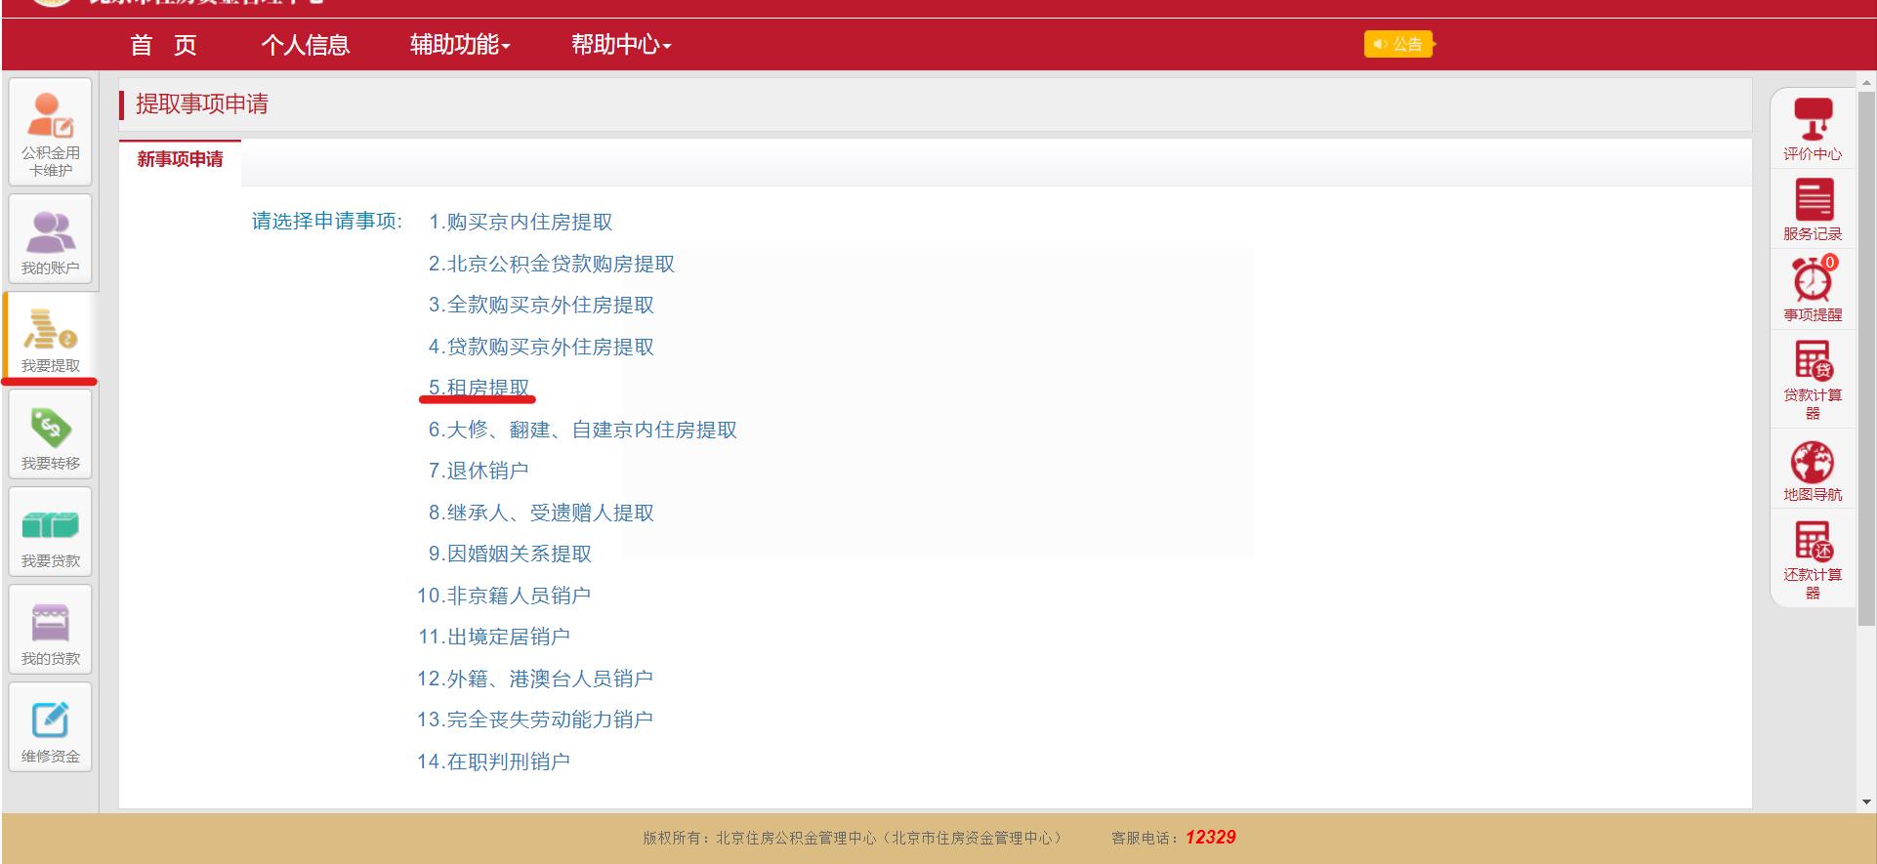Choose 6.大修、翻建、自建京内住房提取
The height and width of the screenshot is (864, 1877).
(583, 430)
